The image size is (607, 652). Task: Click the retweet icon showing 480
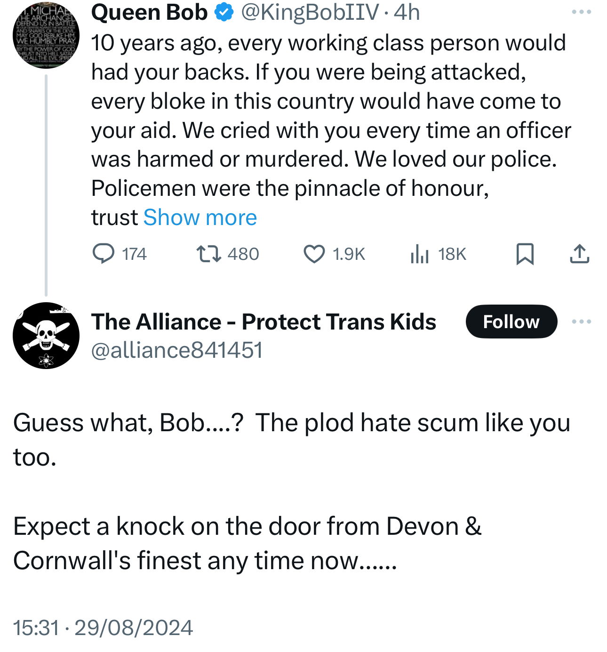coord(209,254)
